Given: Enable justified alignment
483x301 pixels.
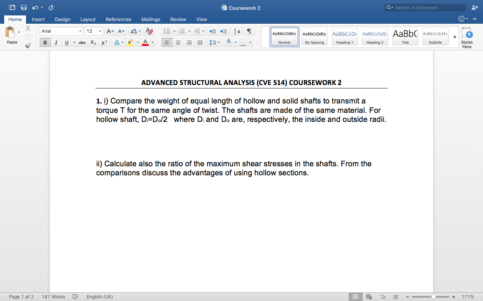Looking at the screenshot, I should point(200,43).
